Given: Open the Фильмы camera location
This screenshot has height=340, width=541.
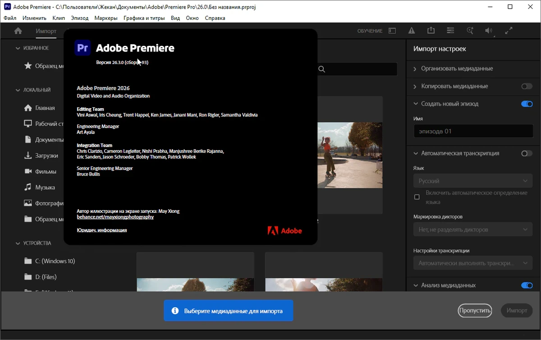Looking at the screenshot, I should click(40, 171).
